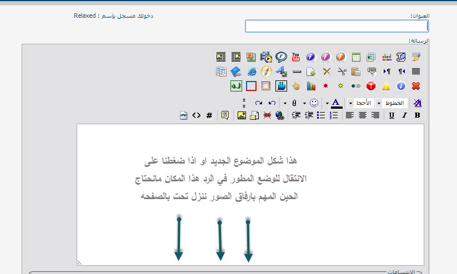This screenshot has width=457, height=274.
Task: Open the smilies dropdown arrow
Action: (304, 103)
